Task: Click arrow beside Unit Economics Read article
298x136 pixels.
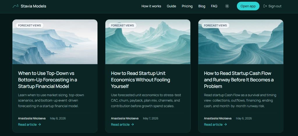Action: (x=132, y=124)
